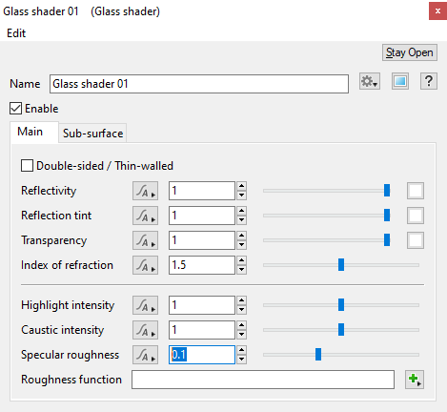Toggle the Enable checkbox

[x=15, y=109]
